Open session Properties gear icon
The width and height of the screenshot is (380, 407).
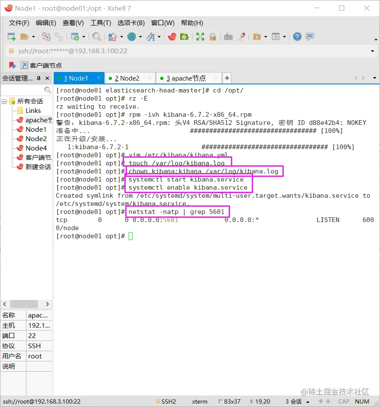(x=75, y=37)
